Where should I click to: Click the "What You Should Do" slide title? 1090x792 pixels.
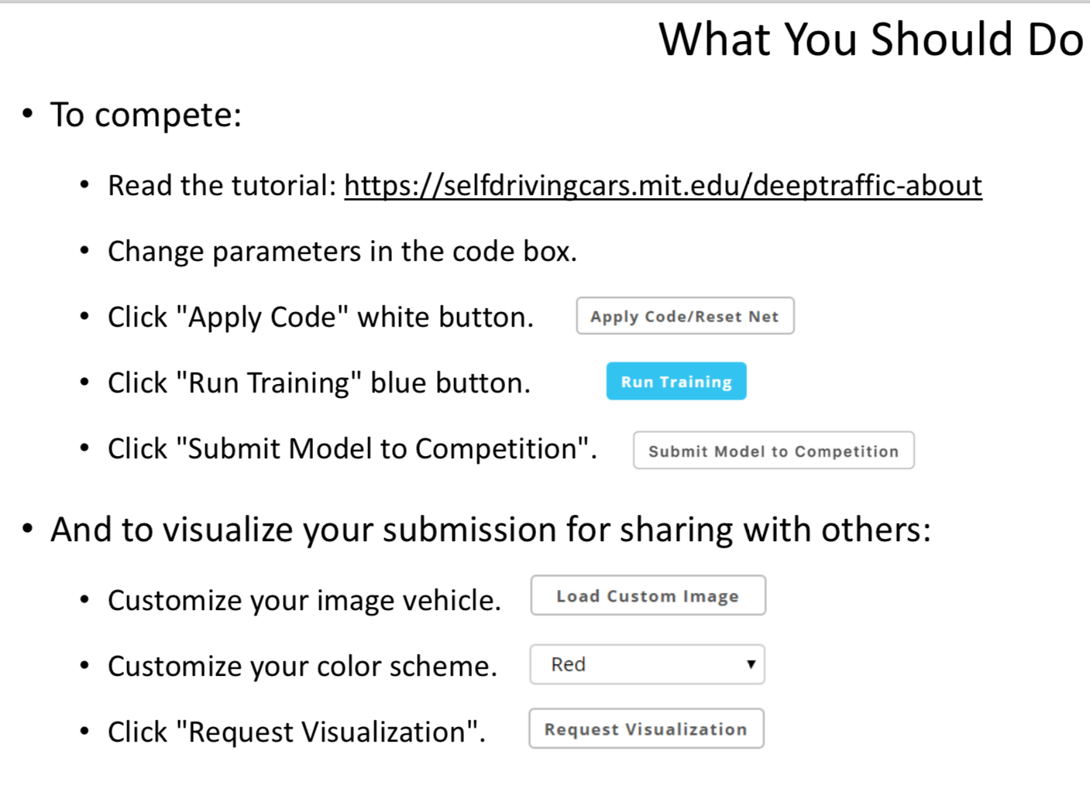coord(871,39)
